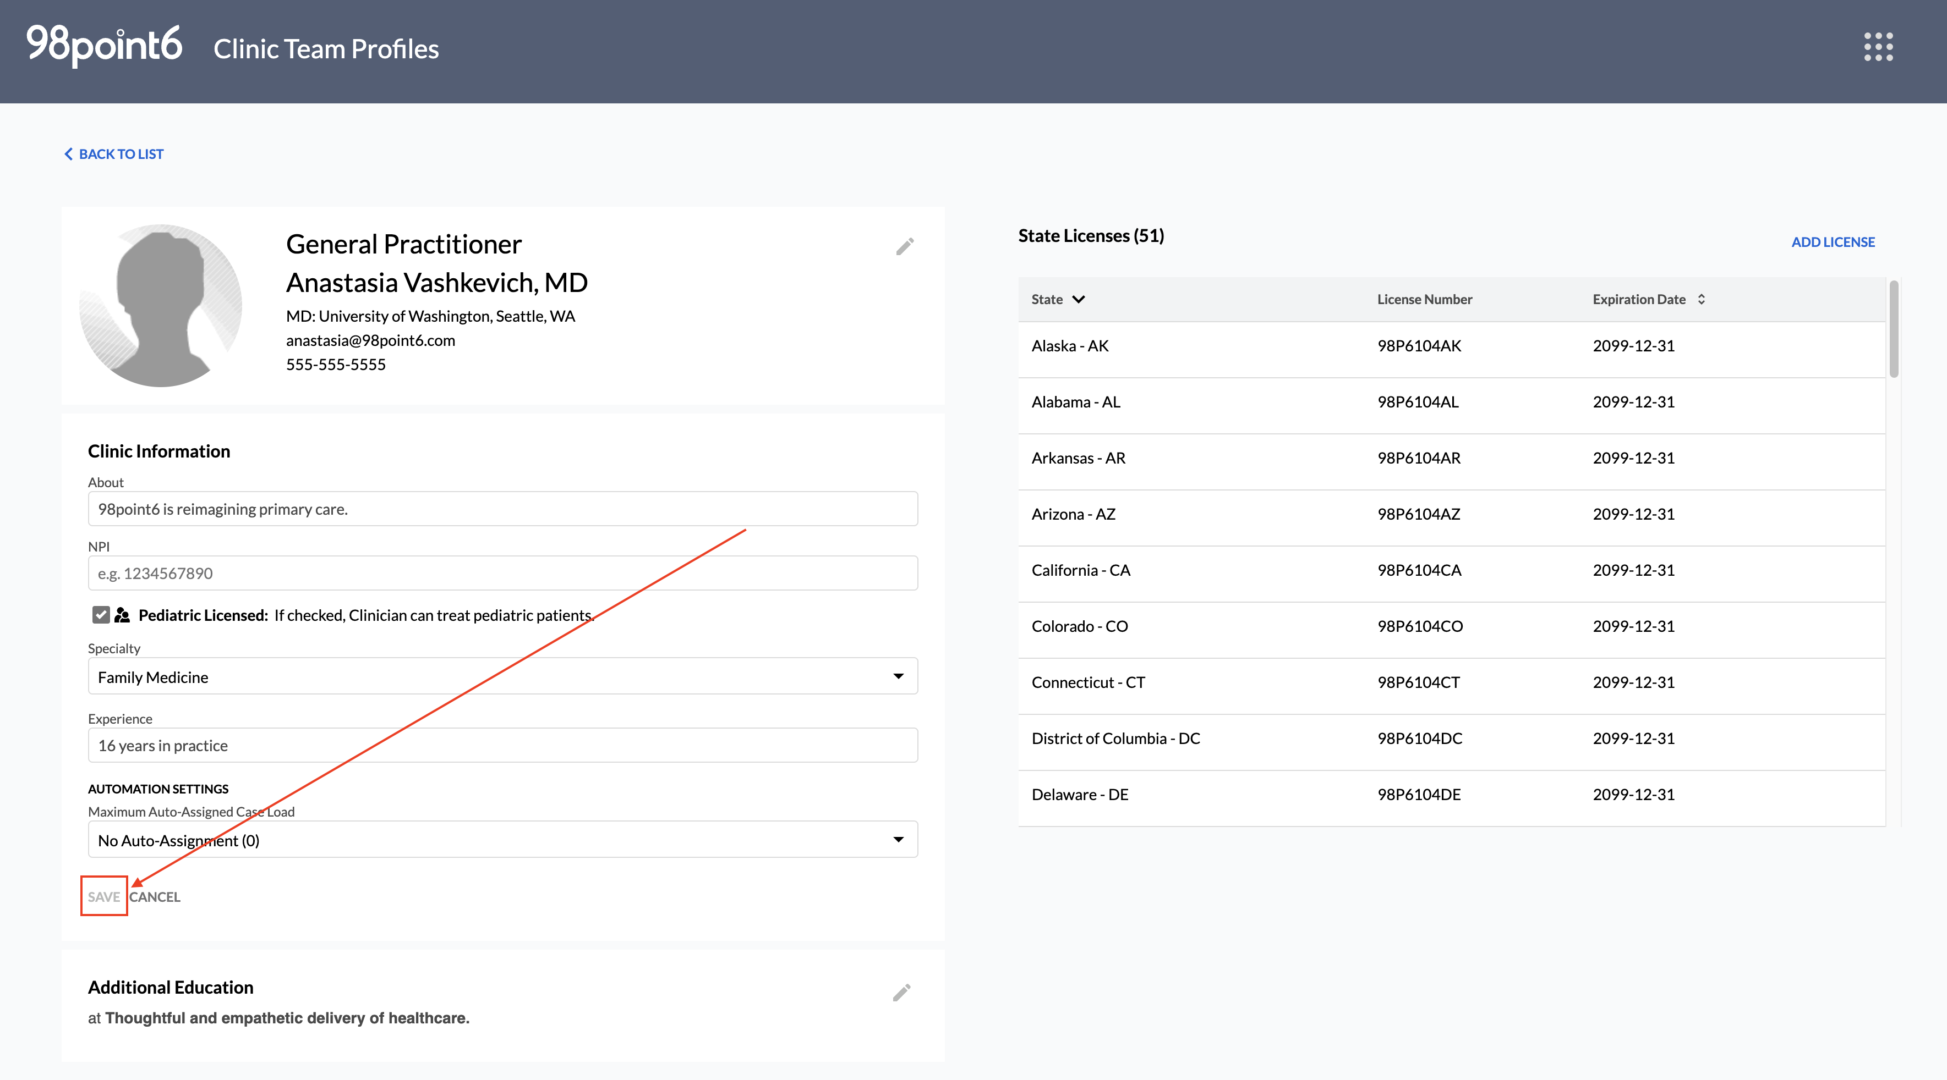
Task: Click the licenses table scrollbar
Action: coord(1893,329)
